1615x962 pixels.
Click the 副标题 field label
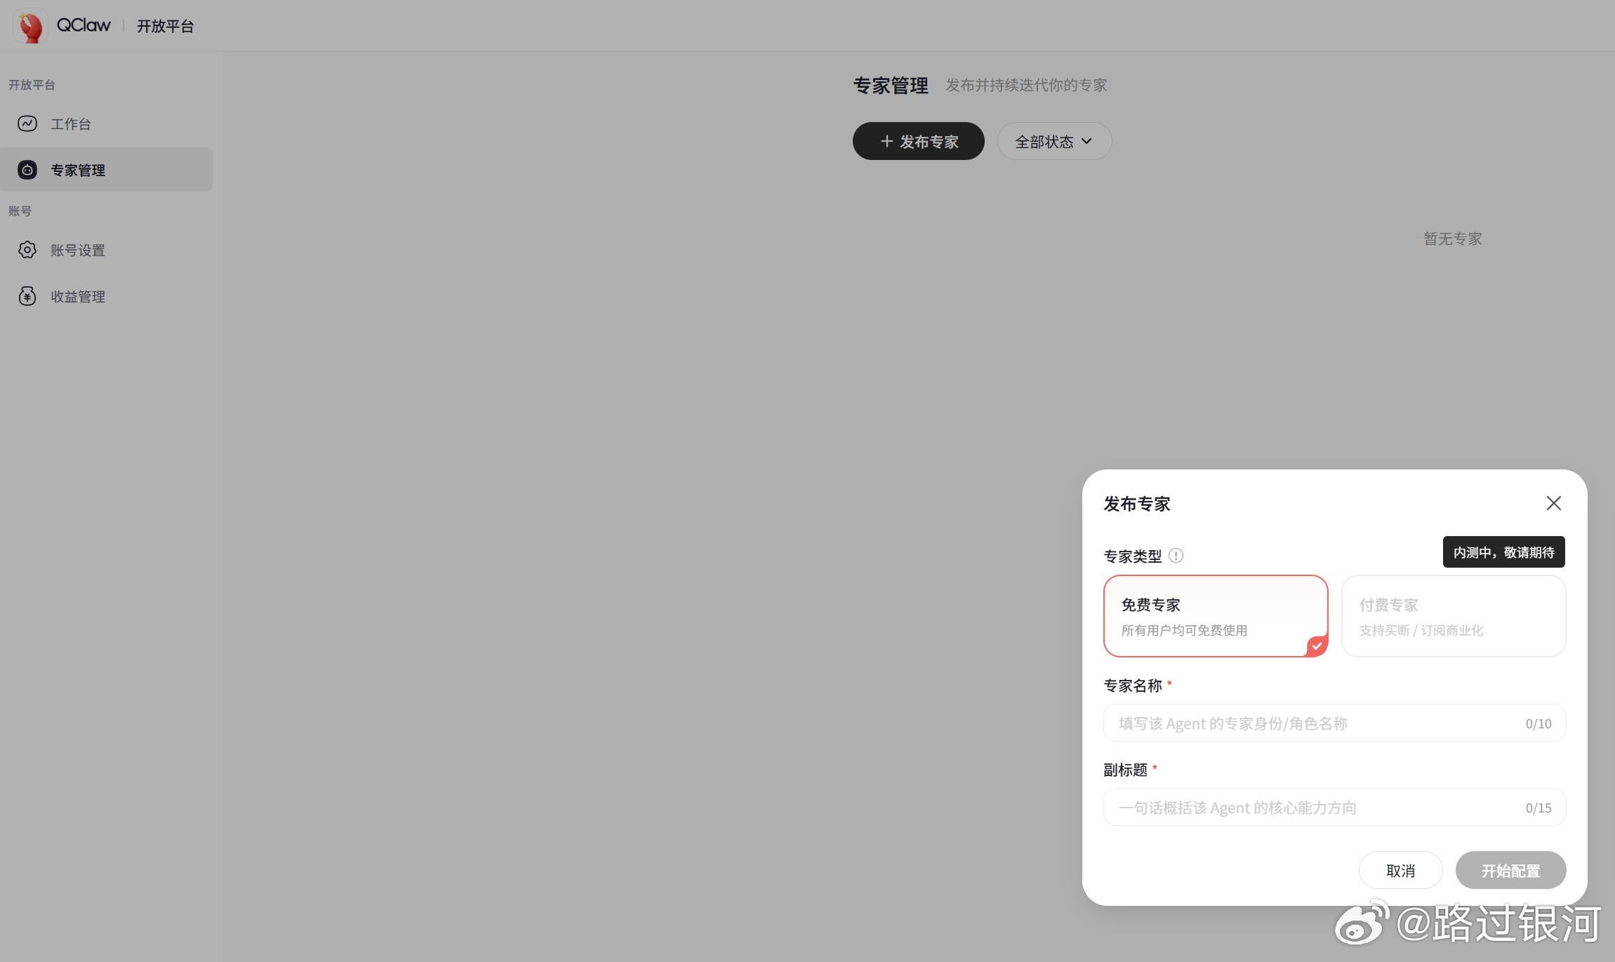1125,770
